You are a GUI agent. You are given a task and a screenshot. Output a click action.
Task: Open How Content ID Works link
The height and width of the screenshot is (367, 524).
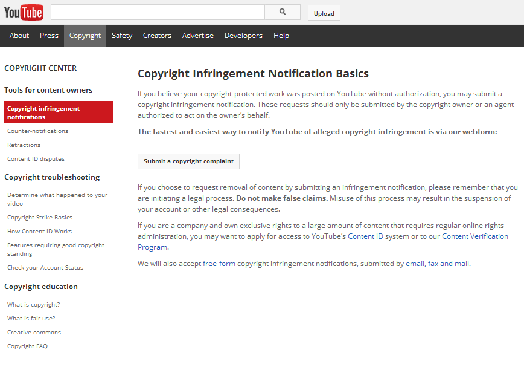[x=39, y=232]
